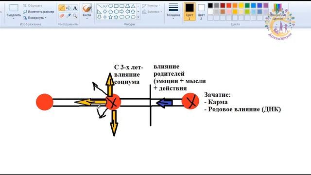Choose the Six-point star shape
The width and height of the screenshot is (311, 175).
[116, 17]
